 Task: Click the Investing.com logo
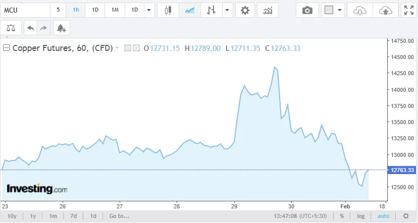coord(37,189)
